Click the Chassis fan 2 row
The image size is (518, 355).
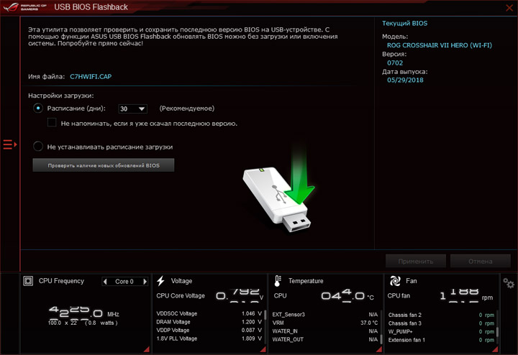click(441, 315)
